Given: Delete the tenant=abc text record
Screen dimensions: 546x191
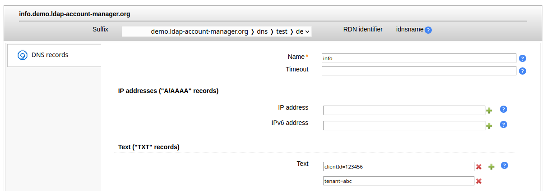Looking at the screenshot, I should coord(479,181).
